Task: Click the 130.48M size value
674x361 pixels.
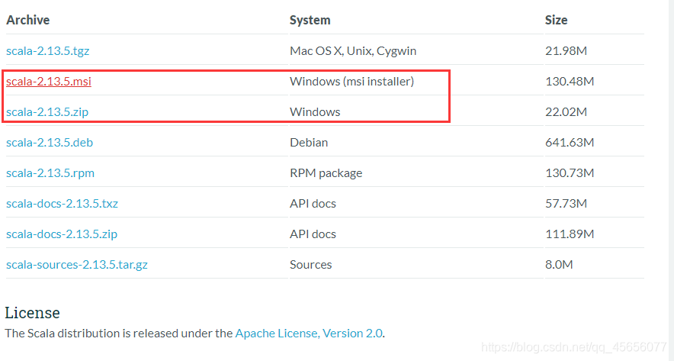Action: click(570, 82)
